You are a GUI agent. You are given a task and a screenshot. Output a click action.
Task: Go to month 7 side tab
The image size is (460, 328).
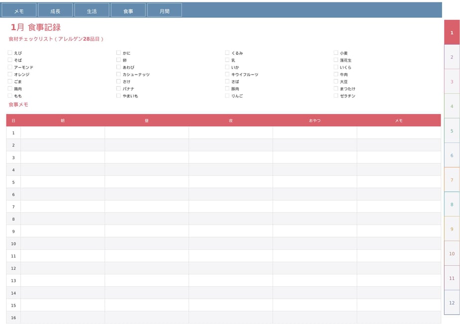coord(452,180)
